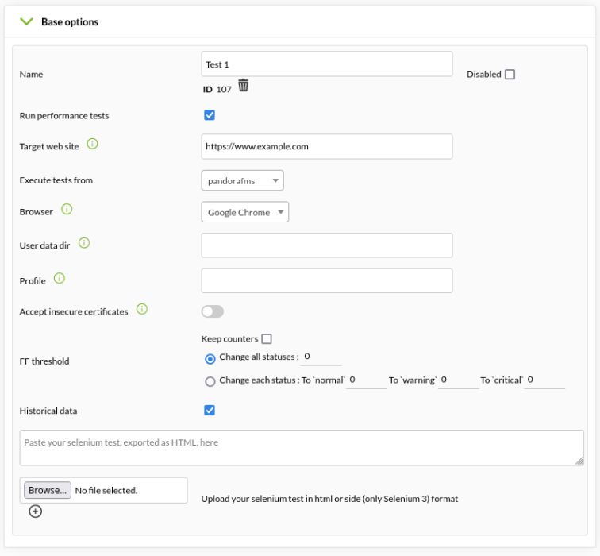Open info tip for Profile
This screenshot has height=556, width=600.
coord(60,278)
